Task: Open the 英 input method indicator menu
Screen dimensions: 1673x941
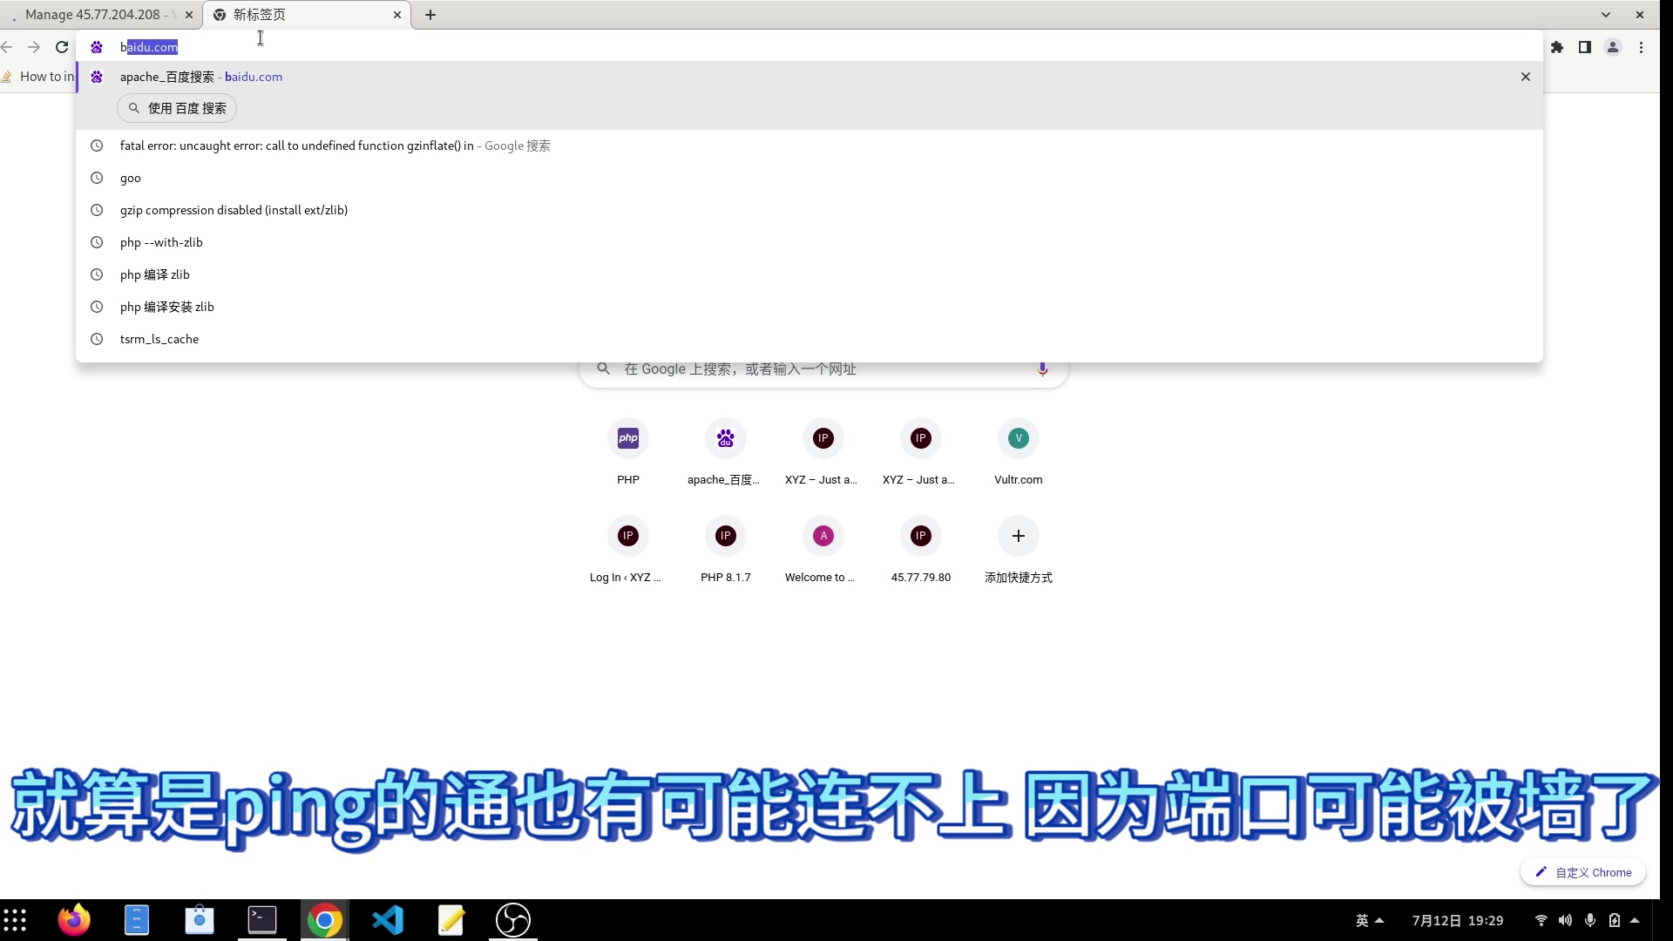Action: (x=1363, y=919)
